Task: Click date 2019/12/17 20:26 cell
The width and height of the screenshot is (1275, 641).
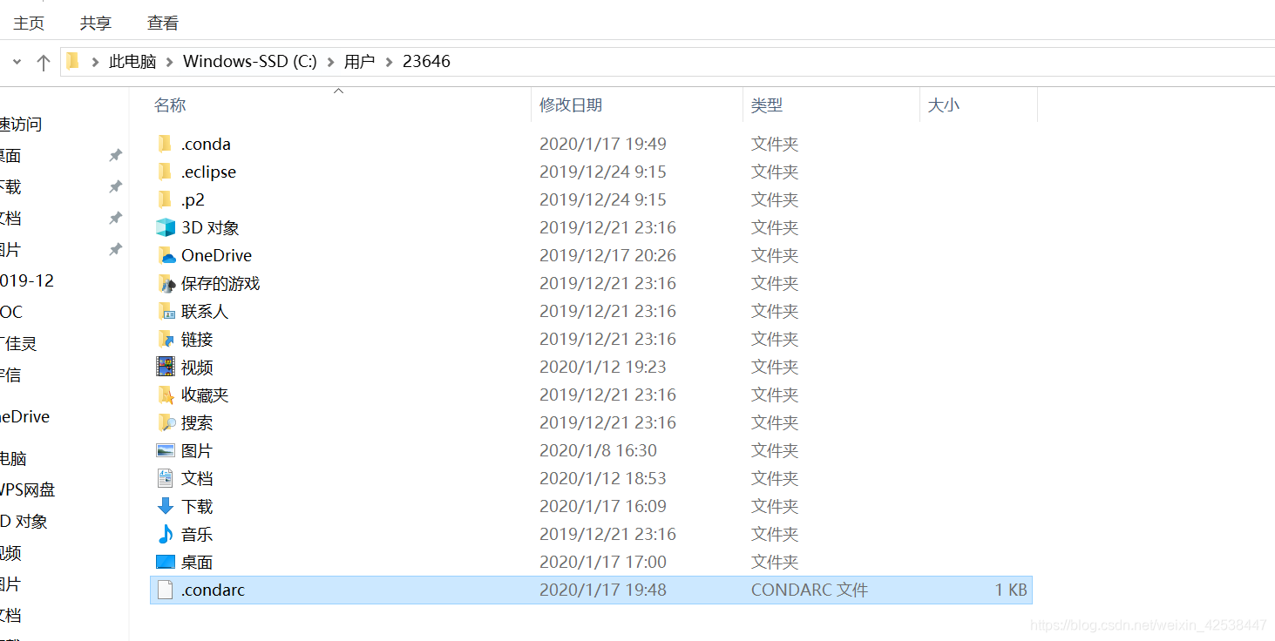Action: (x=607, y=255)
